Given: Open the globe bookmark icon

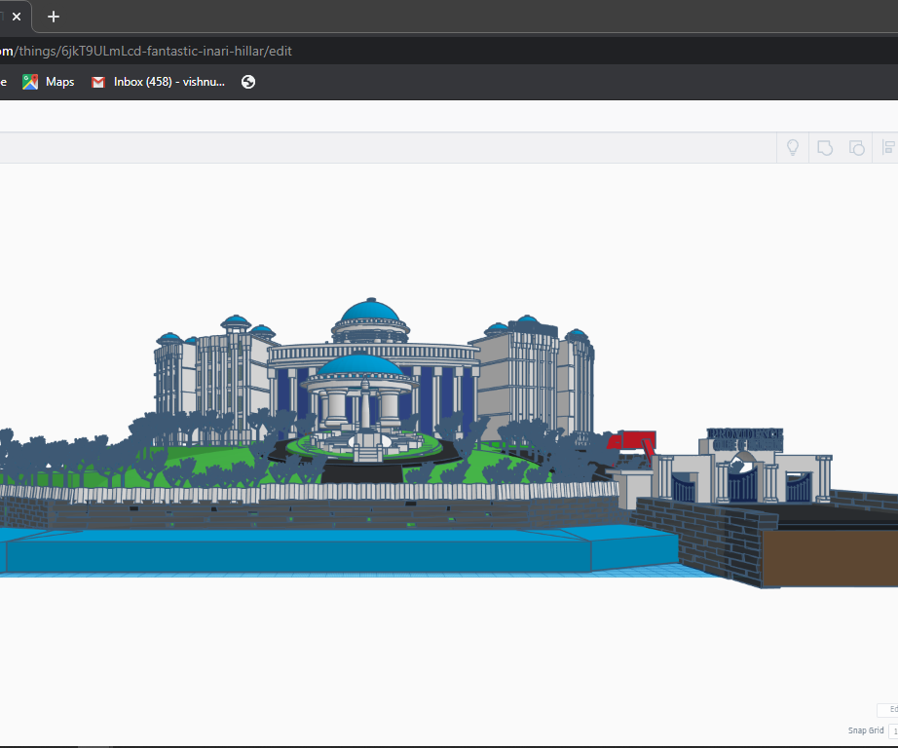Looking at the screenshot, I should (248, 82).
